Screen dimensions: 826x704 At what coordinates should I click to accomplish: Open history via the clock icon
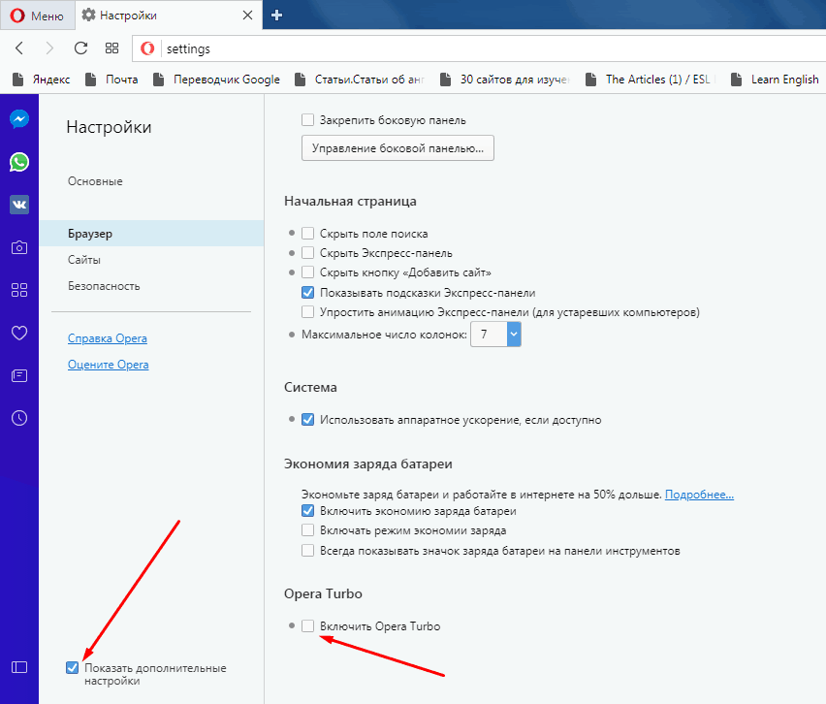(19, 418)
